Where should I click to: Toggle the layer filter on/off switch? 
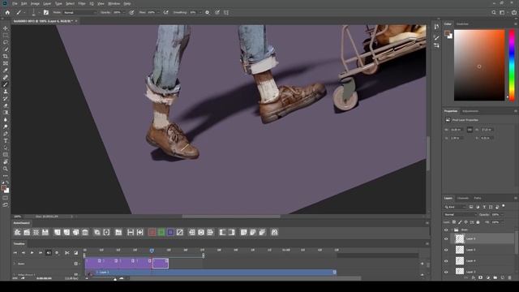(504, 206)
